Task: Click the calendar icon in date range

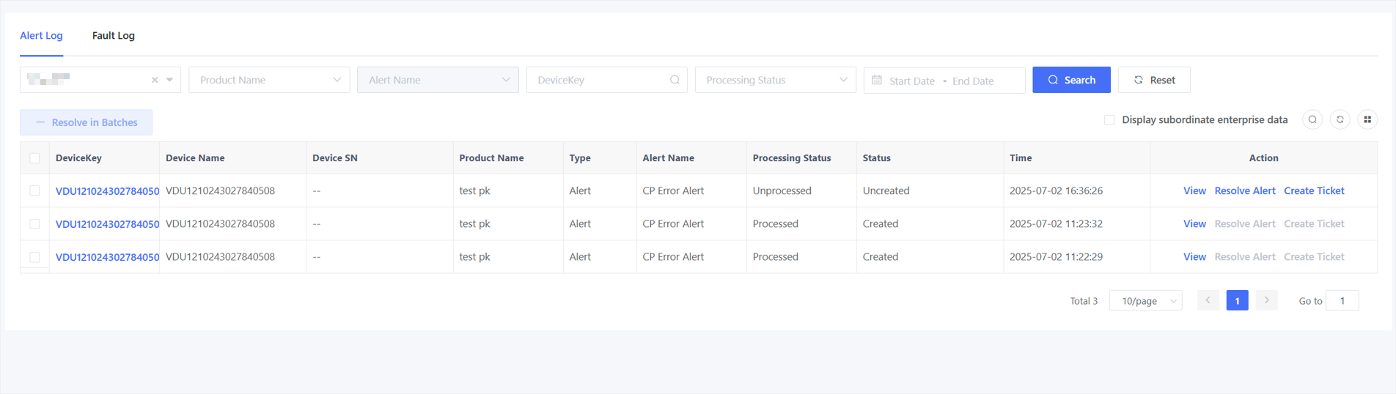Action: click(x=877, y=80)
